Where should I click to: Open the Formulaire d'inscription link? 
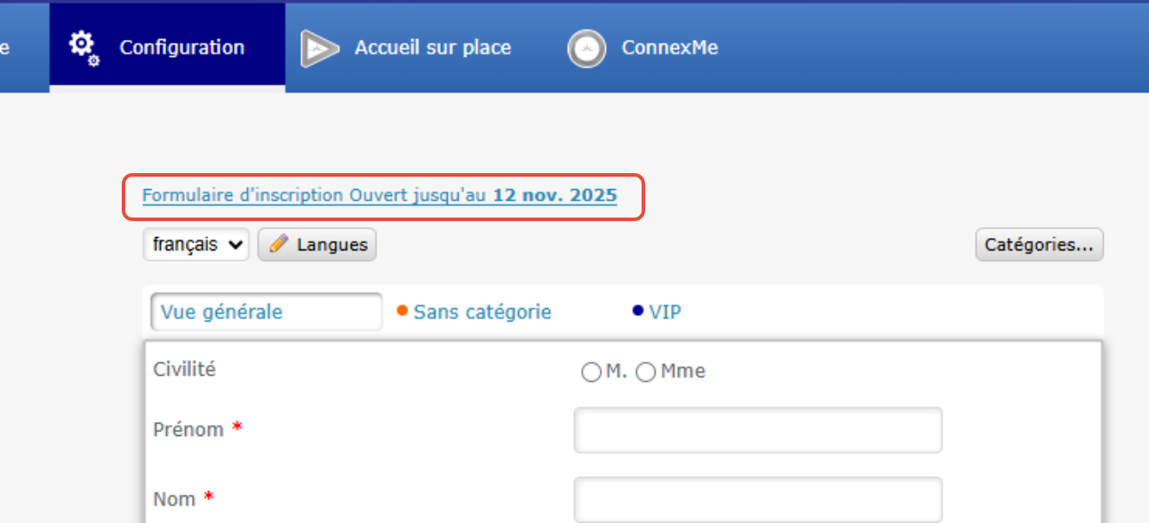pos(379,195)
